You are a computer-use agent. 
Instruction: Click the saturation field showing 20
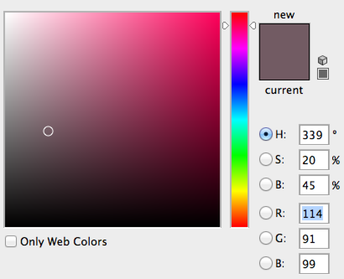(x=313, y=160)
